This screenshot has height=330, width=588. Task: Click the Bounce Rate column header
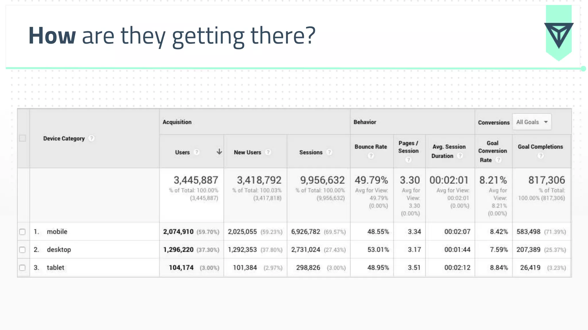pos(371,147)
